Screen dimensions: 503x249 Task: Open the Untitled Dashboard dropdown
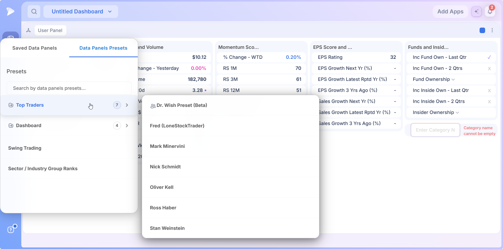pos(81,12)
